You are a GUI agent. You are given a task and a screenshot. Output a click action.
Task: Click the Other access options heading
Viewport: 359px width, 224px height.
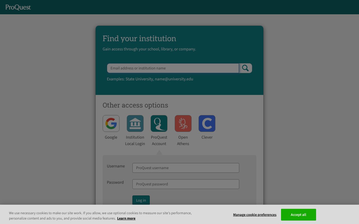(x=135, y=105)
